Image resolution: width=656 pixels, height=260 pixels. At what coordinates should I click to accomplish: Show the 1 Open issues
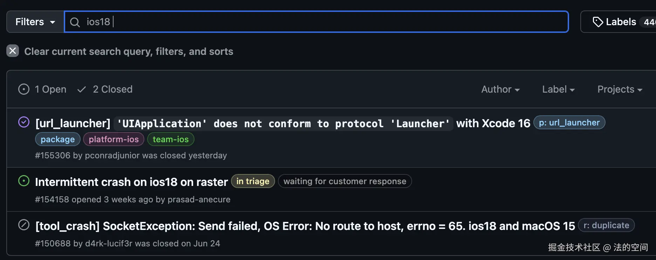[x=50, y=89]
